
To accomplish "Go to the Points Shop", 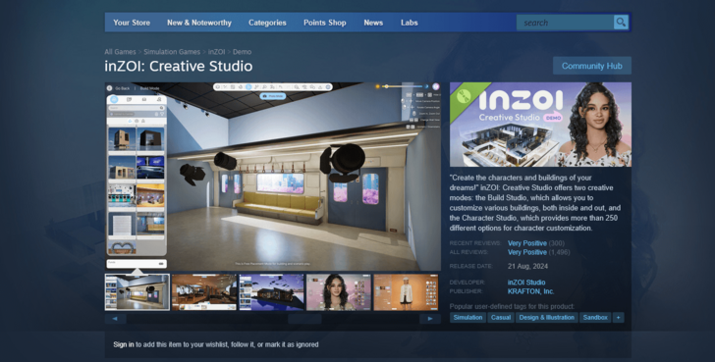I will click(325, 23).
